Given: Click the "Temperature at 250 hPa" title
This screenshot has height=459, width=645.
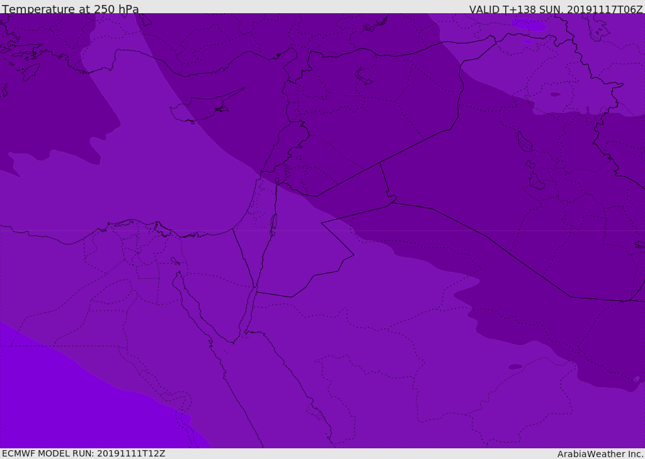Looking at the screenshot, I should (71, 9).
